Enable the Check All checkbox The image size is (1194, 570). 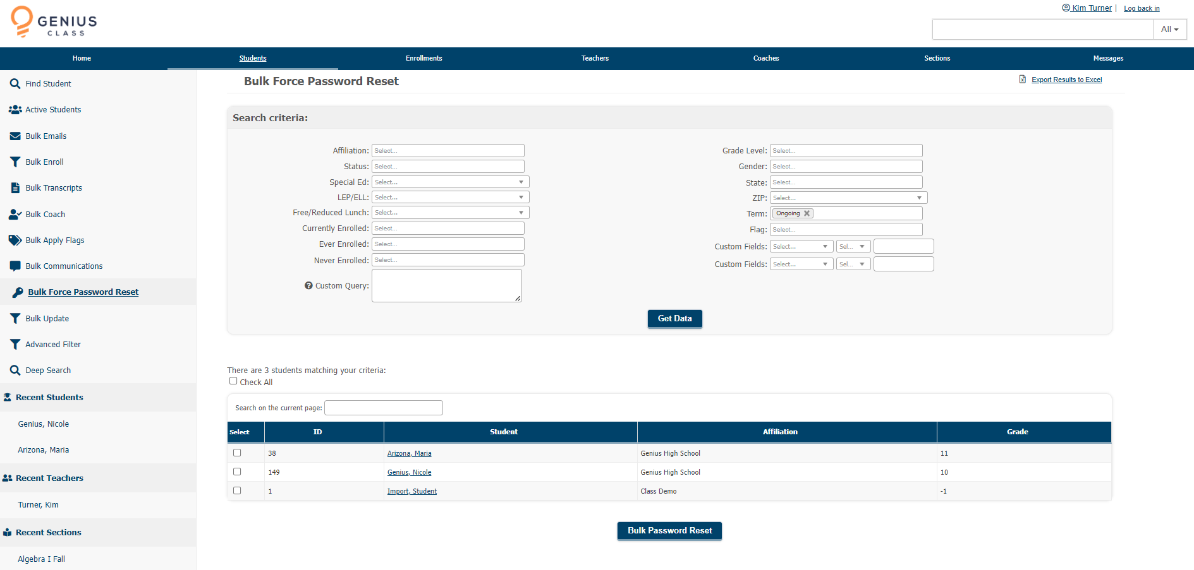pos(233,381)
